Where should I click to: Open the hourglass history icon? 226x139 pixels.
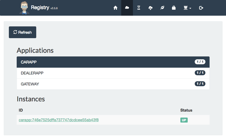(x=139, y=8)
